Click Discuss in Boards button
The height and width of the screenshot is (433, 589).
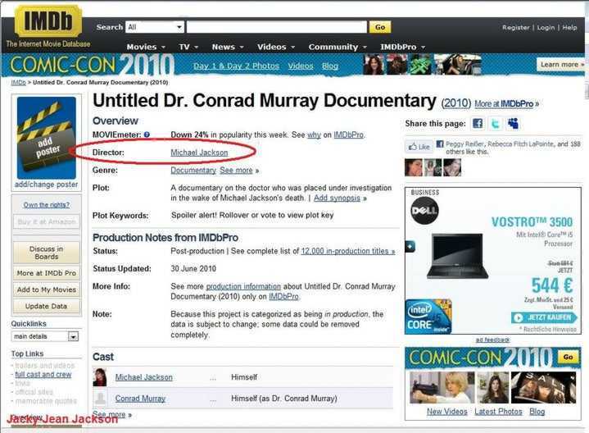[x=47, y=253]
